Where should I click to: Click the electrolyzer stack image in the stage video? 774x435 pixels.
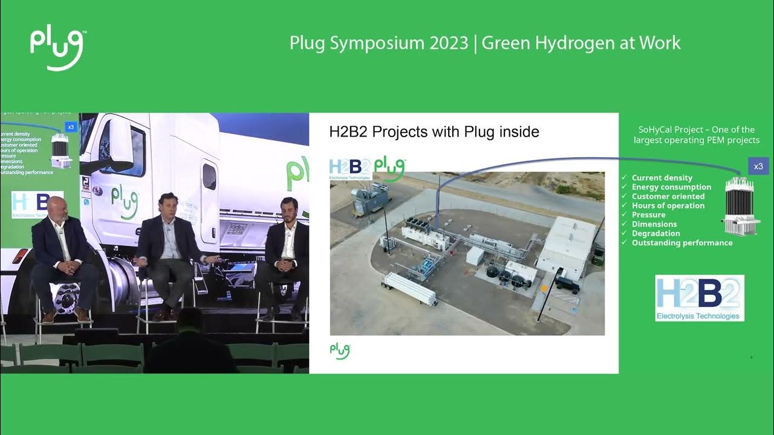point(61,150)
